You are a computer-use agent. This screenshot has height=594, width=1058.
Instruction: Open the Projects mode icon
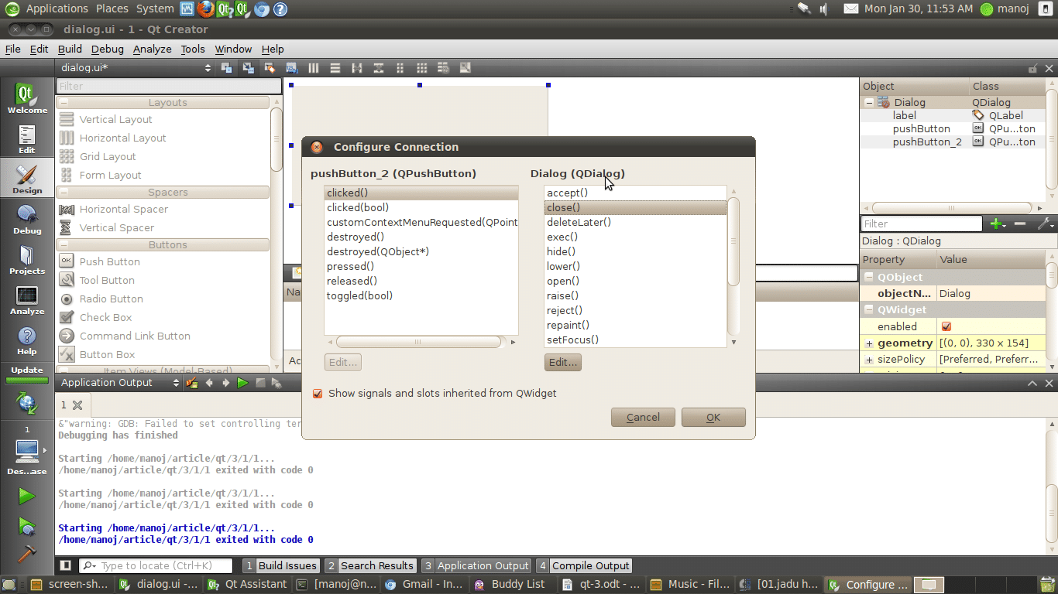coord(27,260)
